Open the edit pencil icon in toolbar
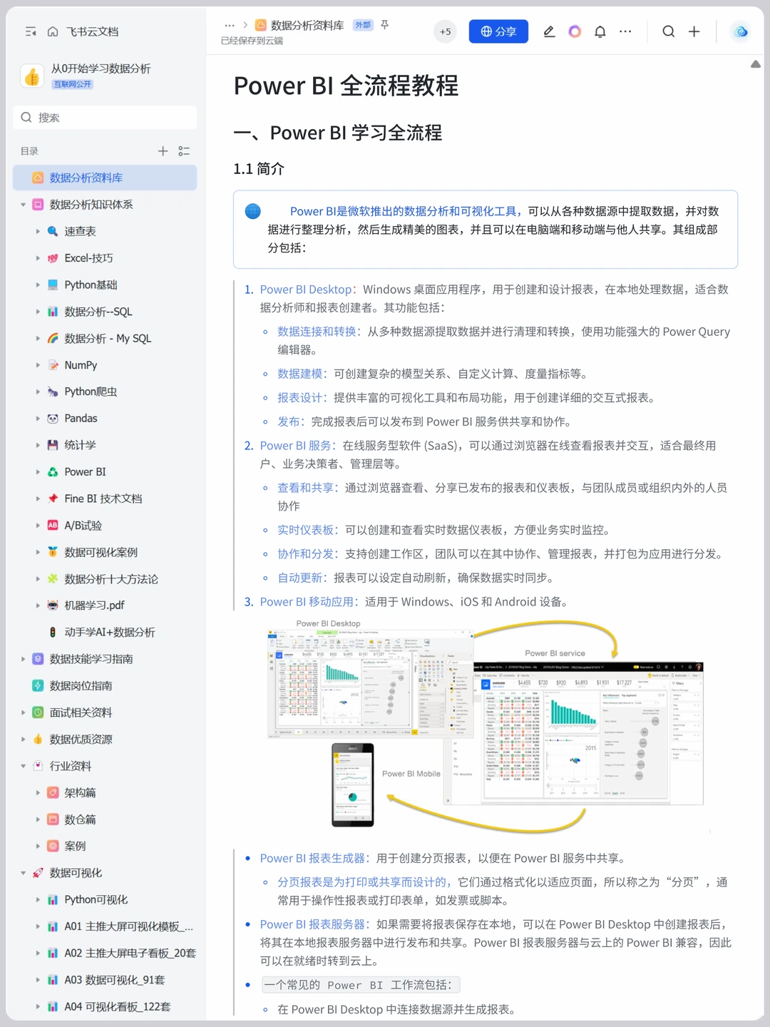Image resolution: width=770 pixels, height=1027 pixels. coord(549,31)
